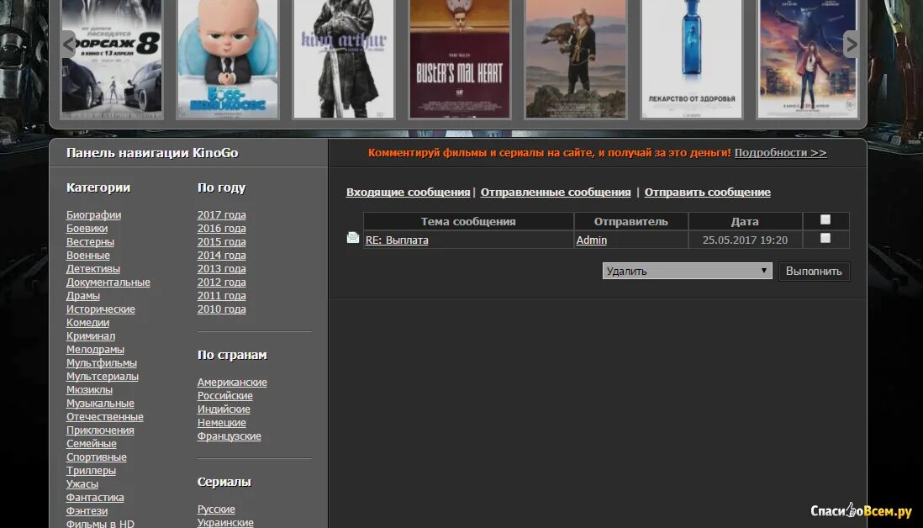Open Американские films link

tap(232, 383)
